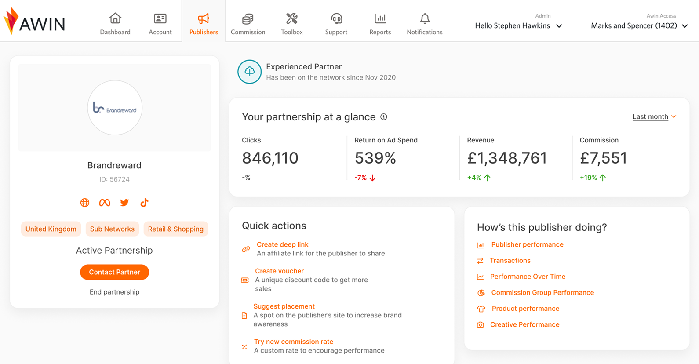Open the Create voucher action

279,271
